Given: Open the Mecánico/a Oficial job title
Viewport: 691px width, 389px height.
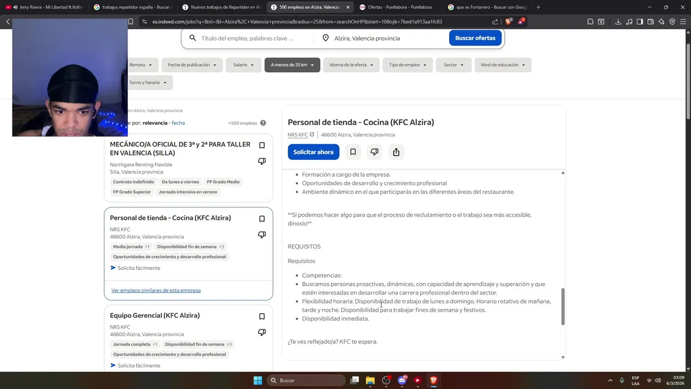Looking at the screenshot, I should pos(180,149).
